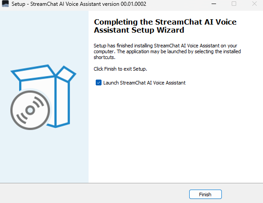Image resolution: width=263 pixels, height=203 pixels.
Task: Click the greyed-out maximize button
Action: coord(234,4)
